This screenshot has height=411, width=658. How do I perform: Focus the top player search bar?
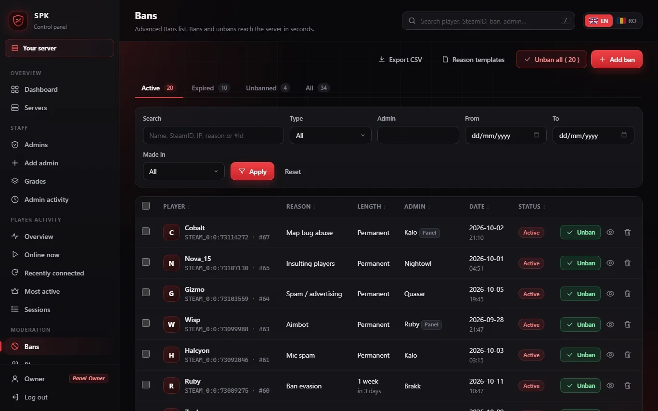pos(489,21)
